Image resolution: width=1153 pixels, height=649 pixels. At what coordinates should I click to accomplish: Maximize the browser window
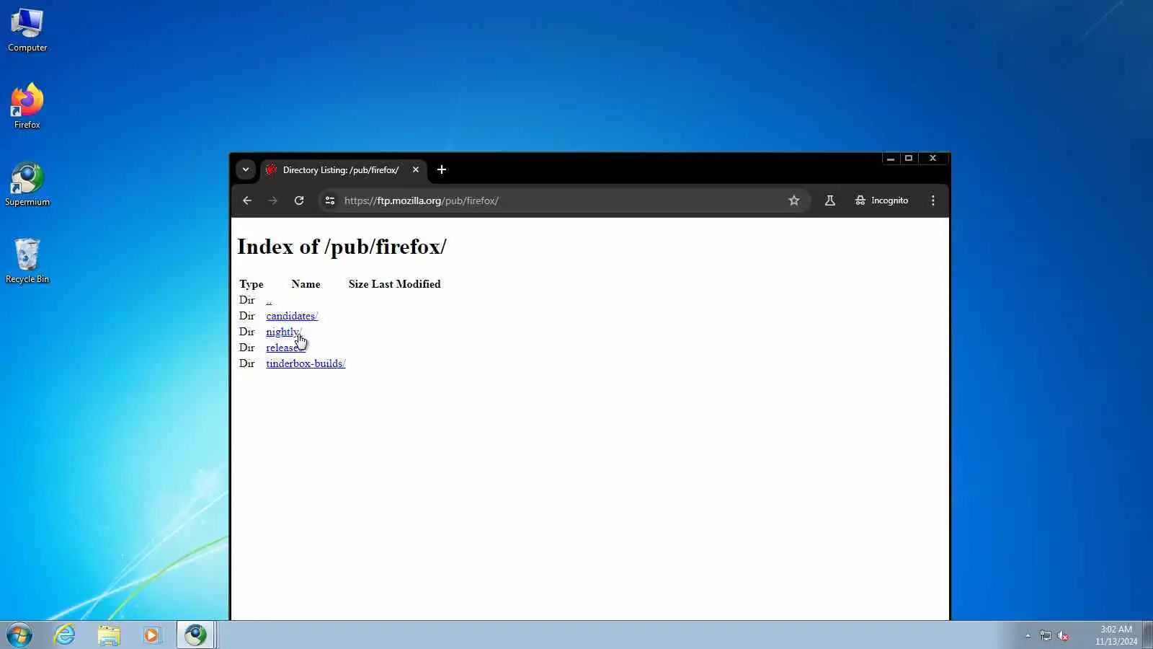(x=909, y=159)
